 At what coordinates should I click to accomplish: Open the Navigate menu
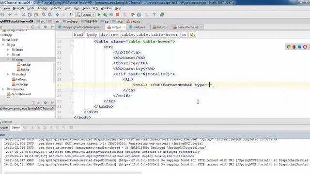[18, 8]
